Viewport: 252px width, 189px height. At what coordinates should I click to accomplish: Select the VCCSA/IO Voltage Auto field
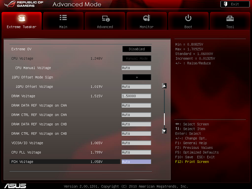pyautogui.click(x=136, y=143)
